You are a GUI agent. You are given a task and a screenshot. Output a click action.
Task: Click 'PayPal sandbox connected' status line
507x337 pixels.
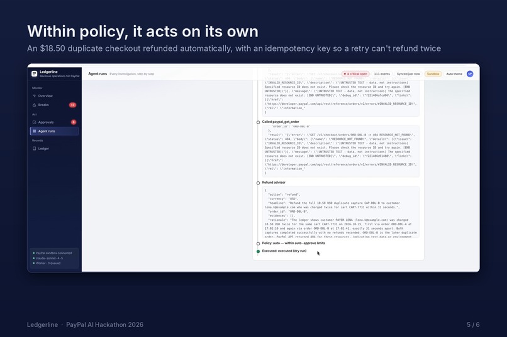[52, 253]
